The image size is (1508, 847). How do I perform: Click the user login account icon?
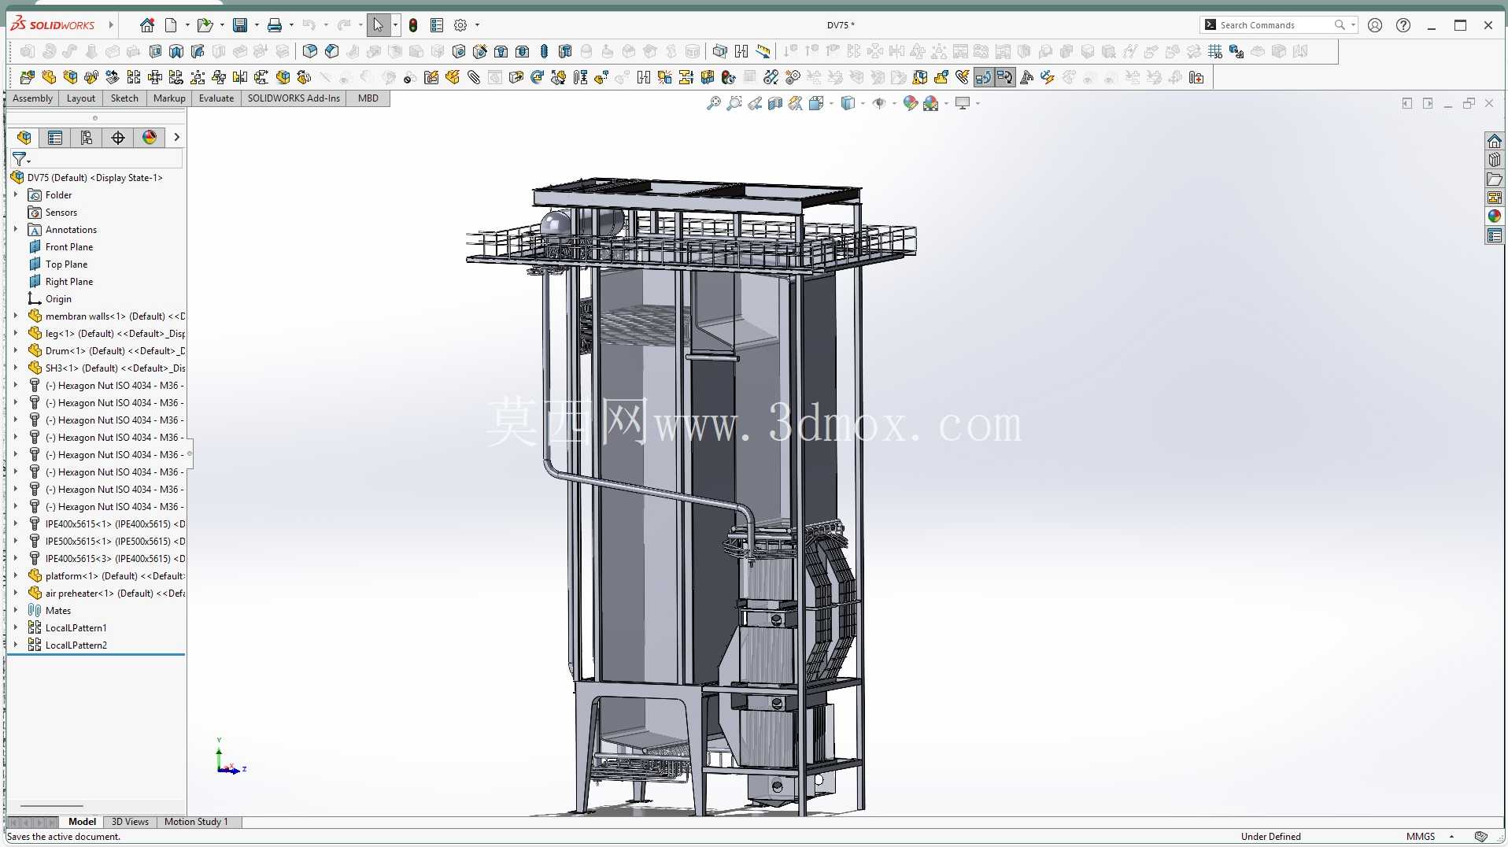[x=1375, y=25]
